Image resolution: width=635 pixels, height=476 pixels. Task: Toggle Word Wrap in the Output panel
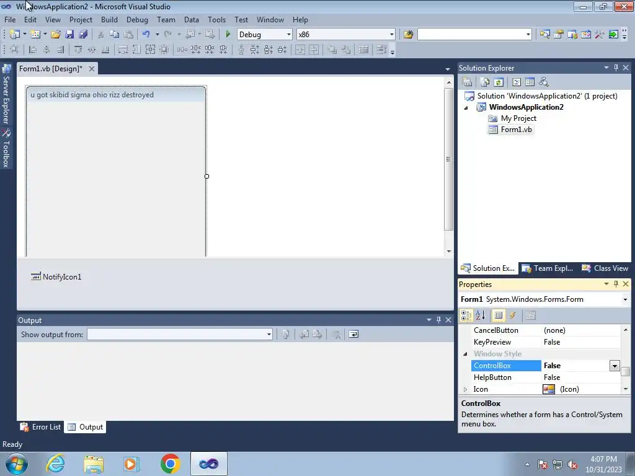coord(353,334)
